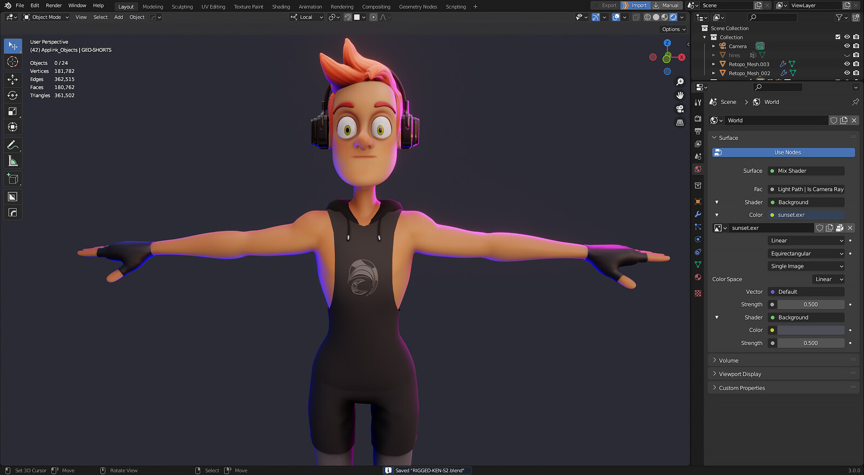Activate the Transform tool
Image resolution: width=864 pixels, height=475 pixels.
(13, 127)
